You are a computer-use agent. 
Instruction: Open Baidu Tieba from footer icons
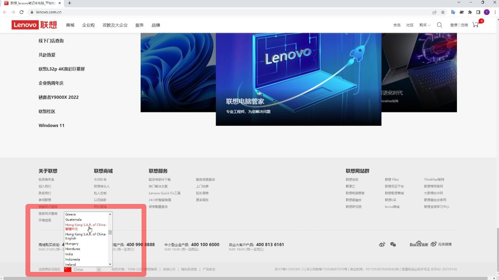(419, 244)
